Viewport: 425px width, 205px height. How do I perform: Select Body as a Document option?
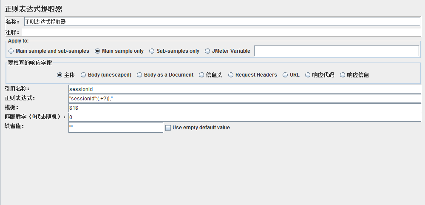click(139, 75)
